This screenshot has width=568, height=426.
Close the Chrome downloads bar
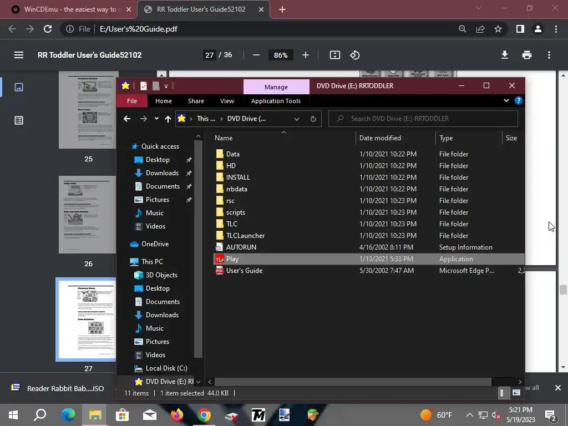(x=558, y=388)
